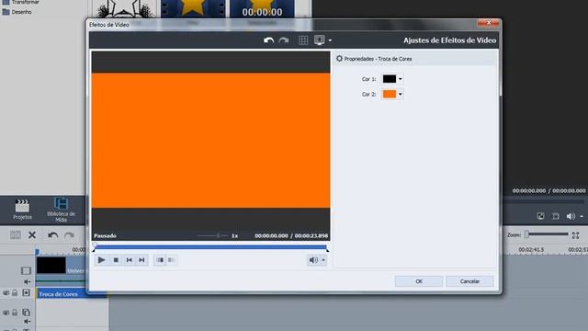
Task: Click the main preview fullscreen icon
Action: (x=540, y=216)
